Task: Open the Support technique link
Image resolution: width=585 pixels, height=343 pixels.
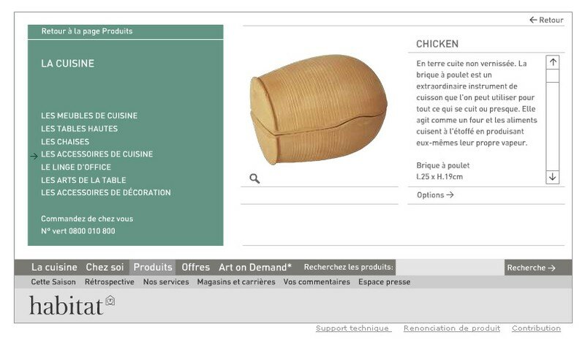Action: 352,328
